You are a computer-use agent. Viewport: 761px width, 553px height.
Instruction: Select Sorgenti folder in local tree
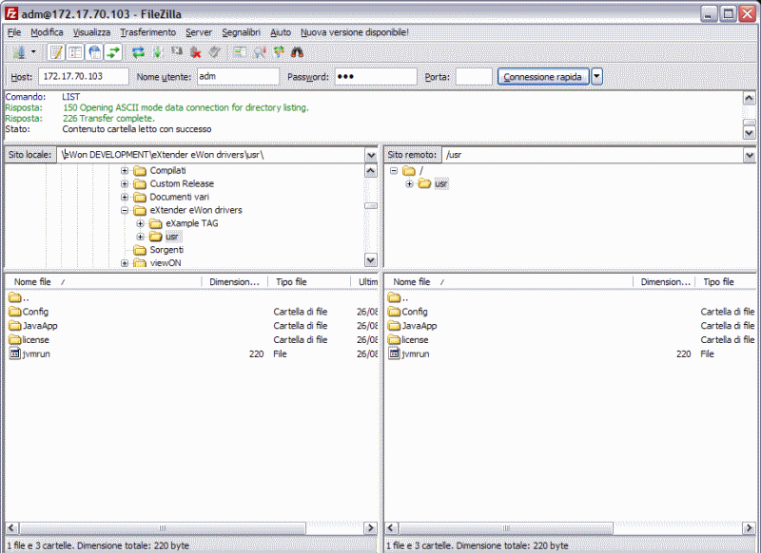click(166, 250)
